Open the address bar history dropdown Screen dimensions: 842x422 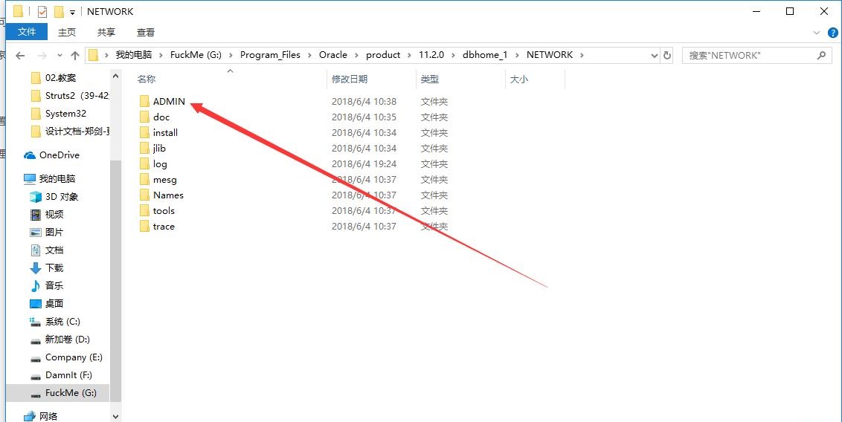655,55
